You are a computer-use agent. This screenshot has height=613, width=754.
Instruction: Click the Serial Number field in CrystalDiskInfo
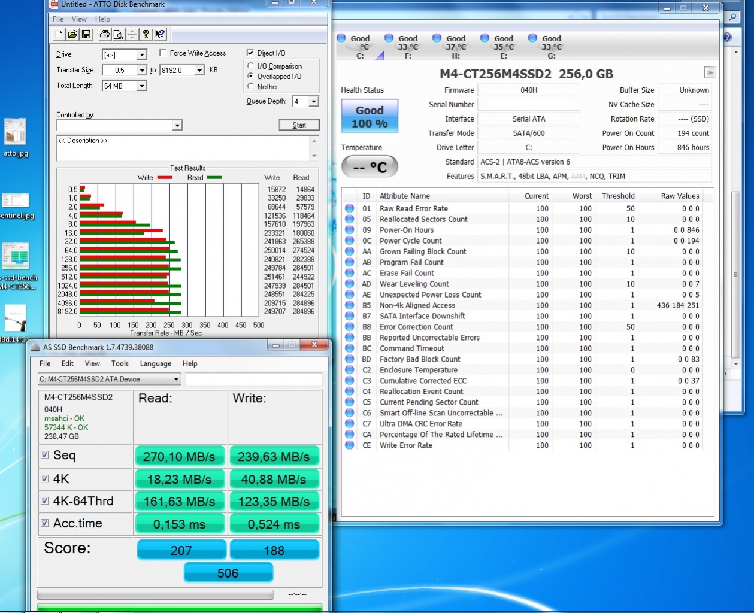[x=529, y=104]
